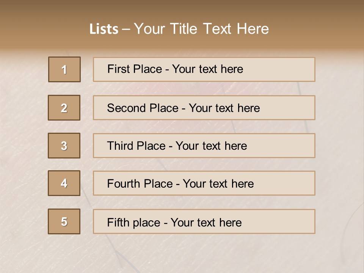The height and width of the screenshot is (273, 364).
Task: Click Your text here in Fifth place row
Action: [x=206, y=222]
